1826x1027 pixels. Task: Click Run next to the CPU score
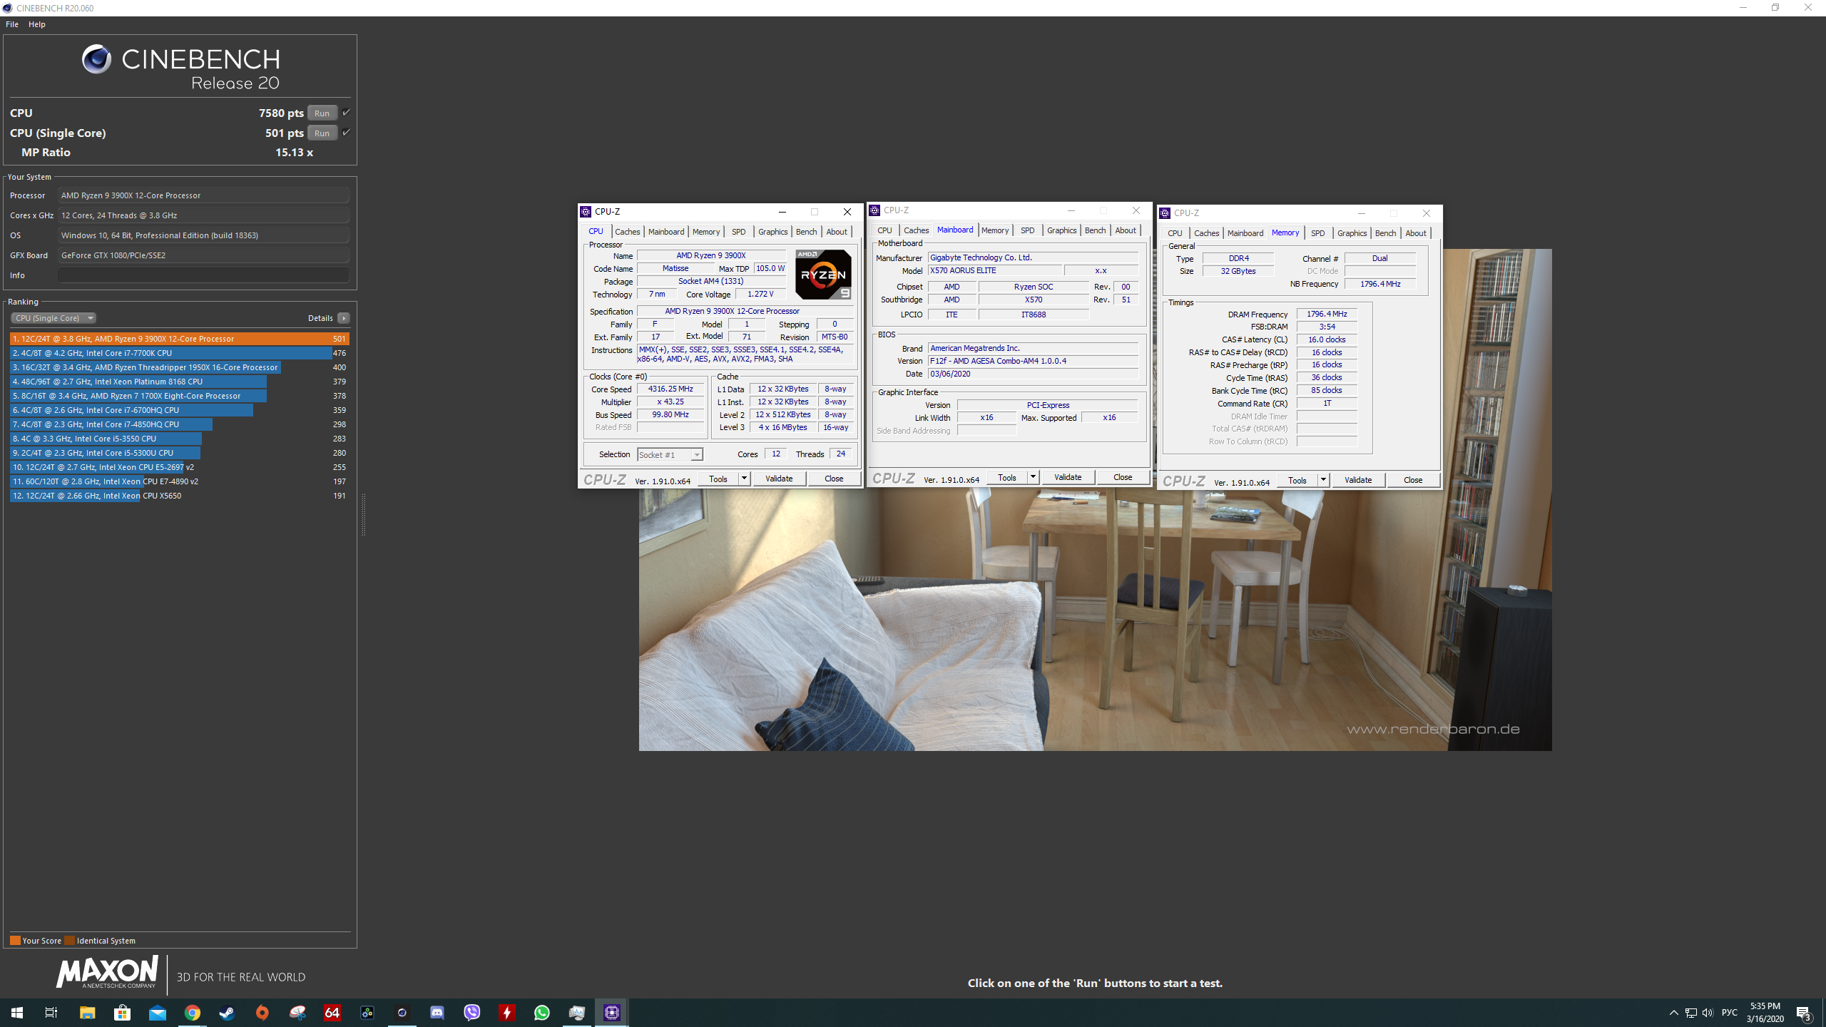(322, 113)
